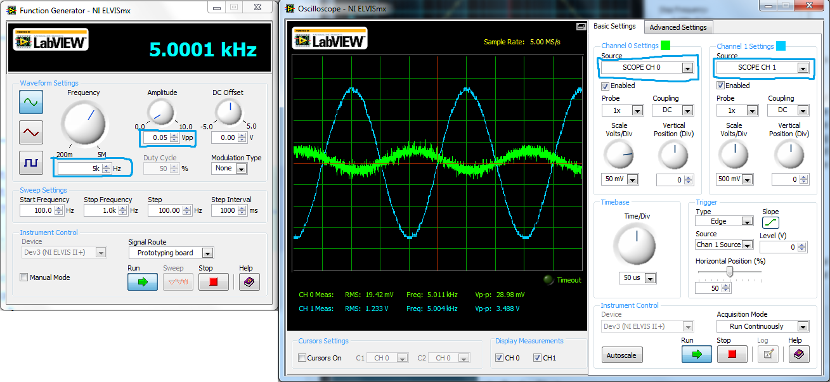Open Channel 1 Source dropdown
The image size is (830, 382).
point(803,68)
